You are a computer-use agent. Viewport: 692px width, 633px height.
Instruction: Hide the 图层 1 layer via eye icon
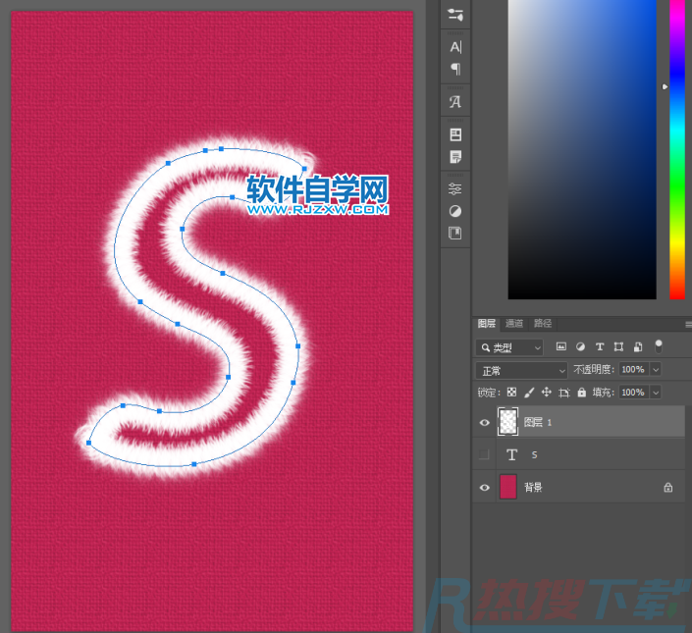(484, 422)
